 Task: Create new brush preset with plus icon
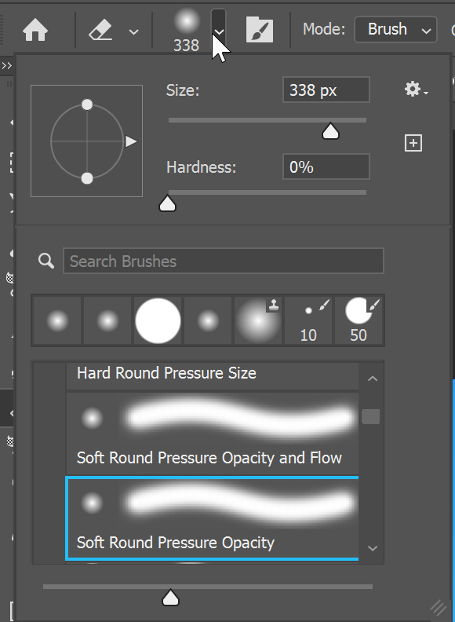413,143
